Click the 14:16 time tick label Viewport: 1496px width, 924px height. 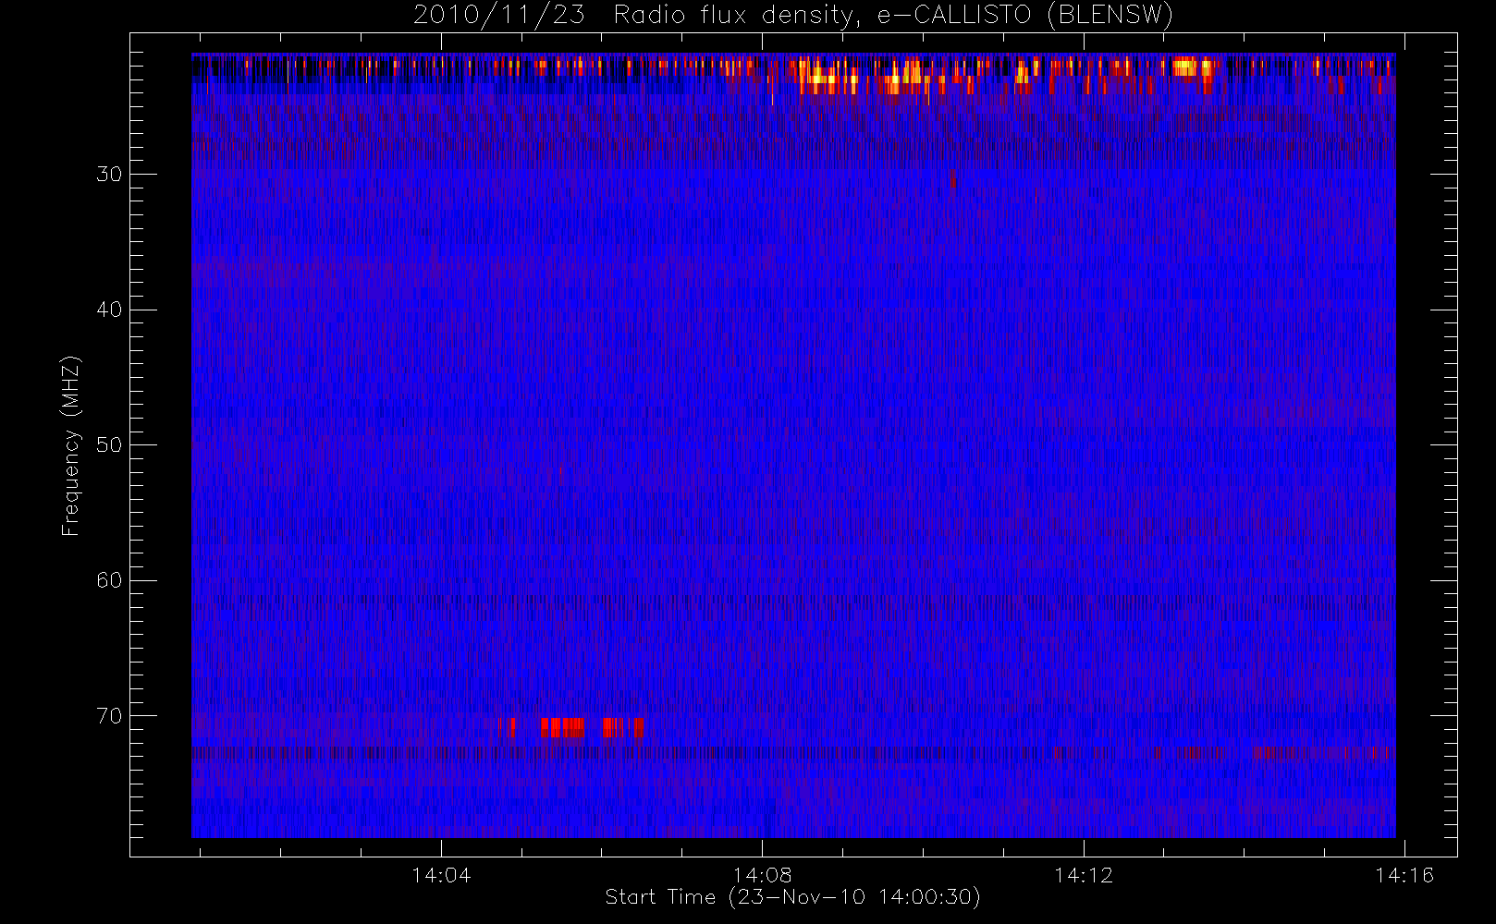pos(1404,874)
